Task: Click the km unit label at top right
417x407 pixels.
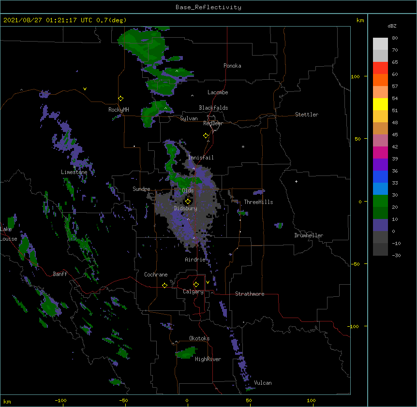Action: 360,20
